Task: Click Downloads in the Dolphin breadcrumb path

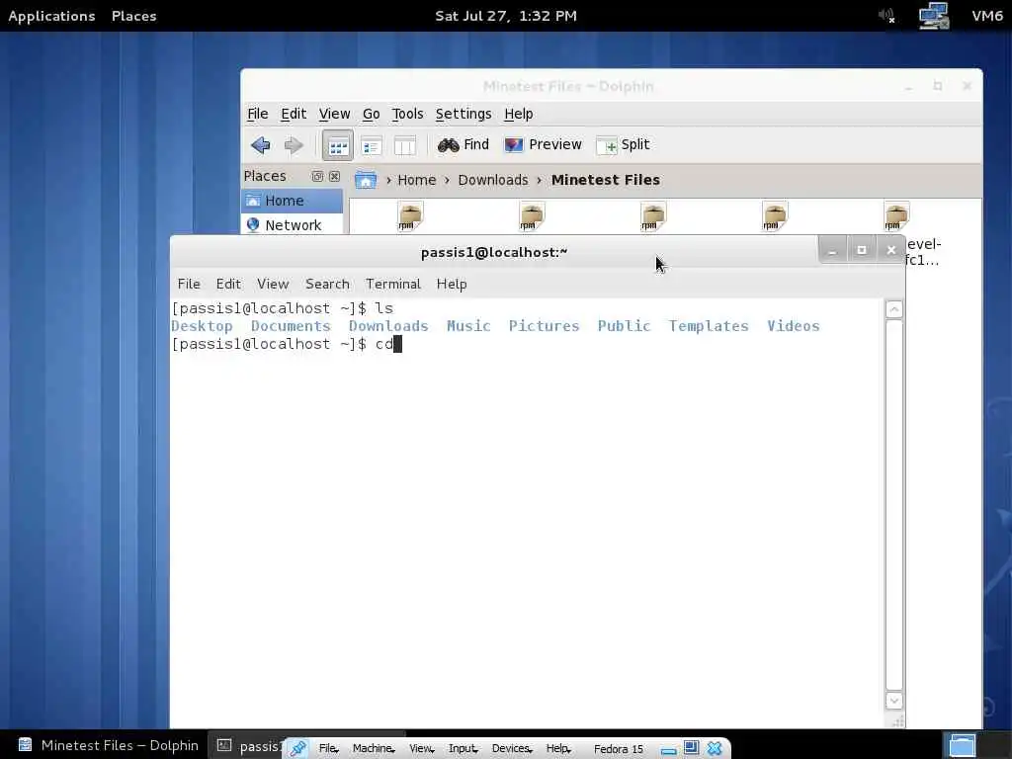Action: (x=493, y=180)
